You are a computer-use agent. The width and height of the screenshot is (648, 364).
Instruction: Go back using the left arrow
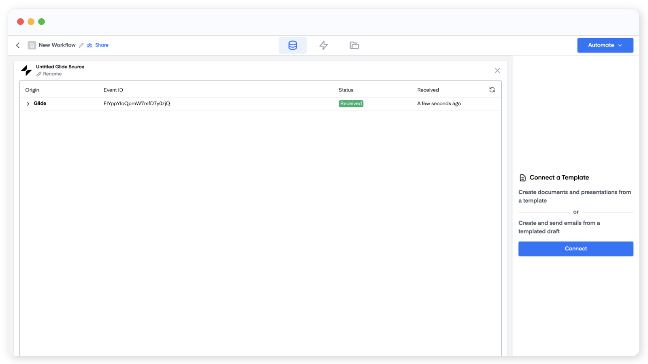point(18,45)
